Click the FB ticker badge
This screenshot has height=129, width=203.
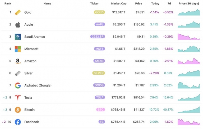click(101, 122)
